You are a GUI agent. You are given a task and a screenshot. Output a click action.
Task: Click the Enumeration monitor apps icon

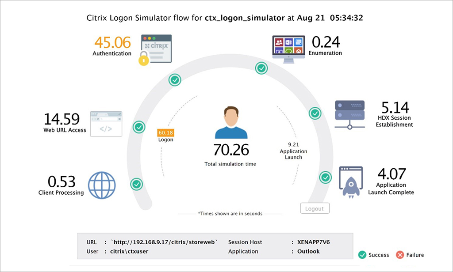point(288,49)
